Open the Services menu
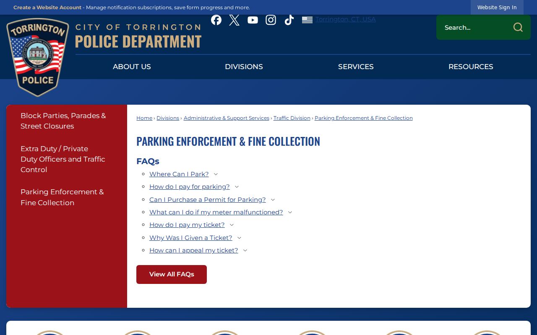The height and width of the screenshot is (335, 537). click(356, 67)
